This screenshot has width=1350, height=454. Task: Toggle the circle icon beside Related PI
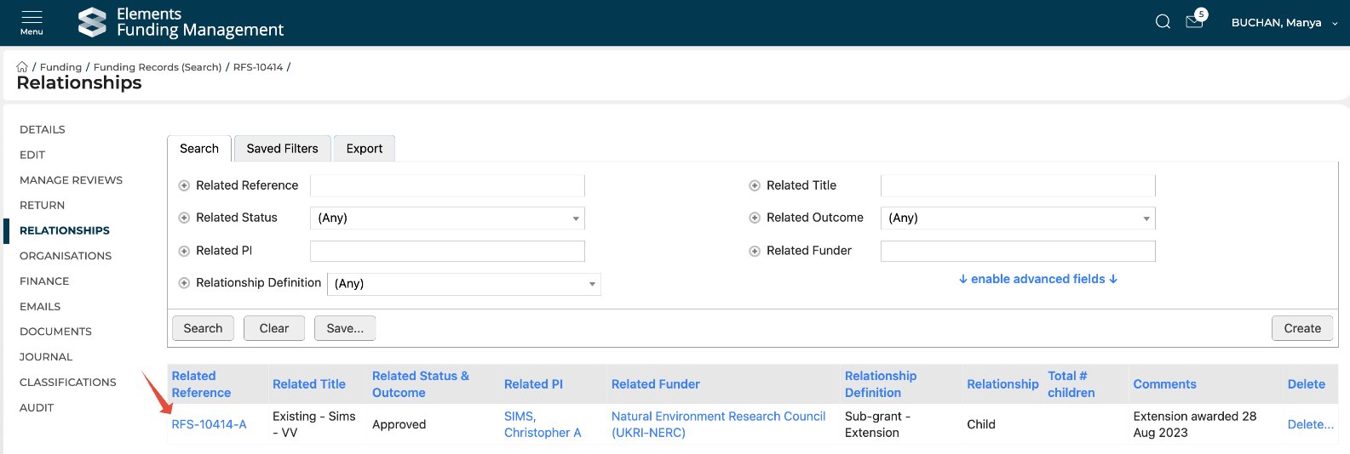[x=184, y=251]
